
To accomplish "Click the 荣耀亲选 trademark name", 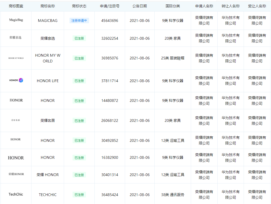I will click(x=48, y=38).
